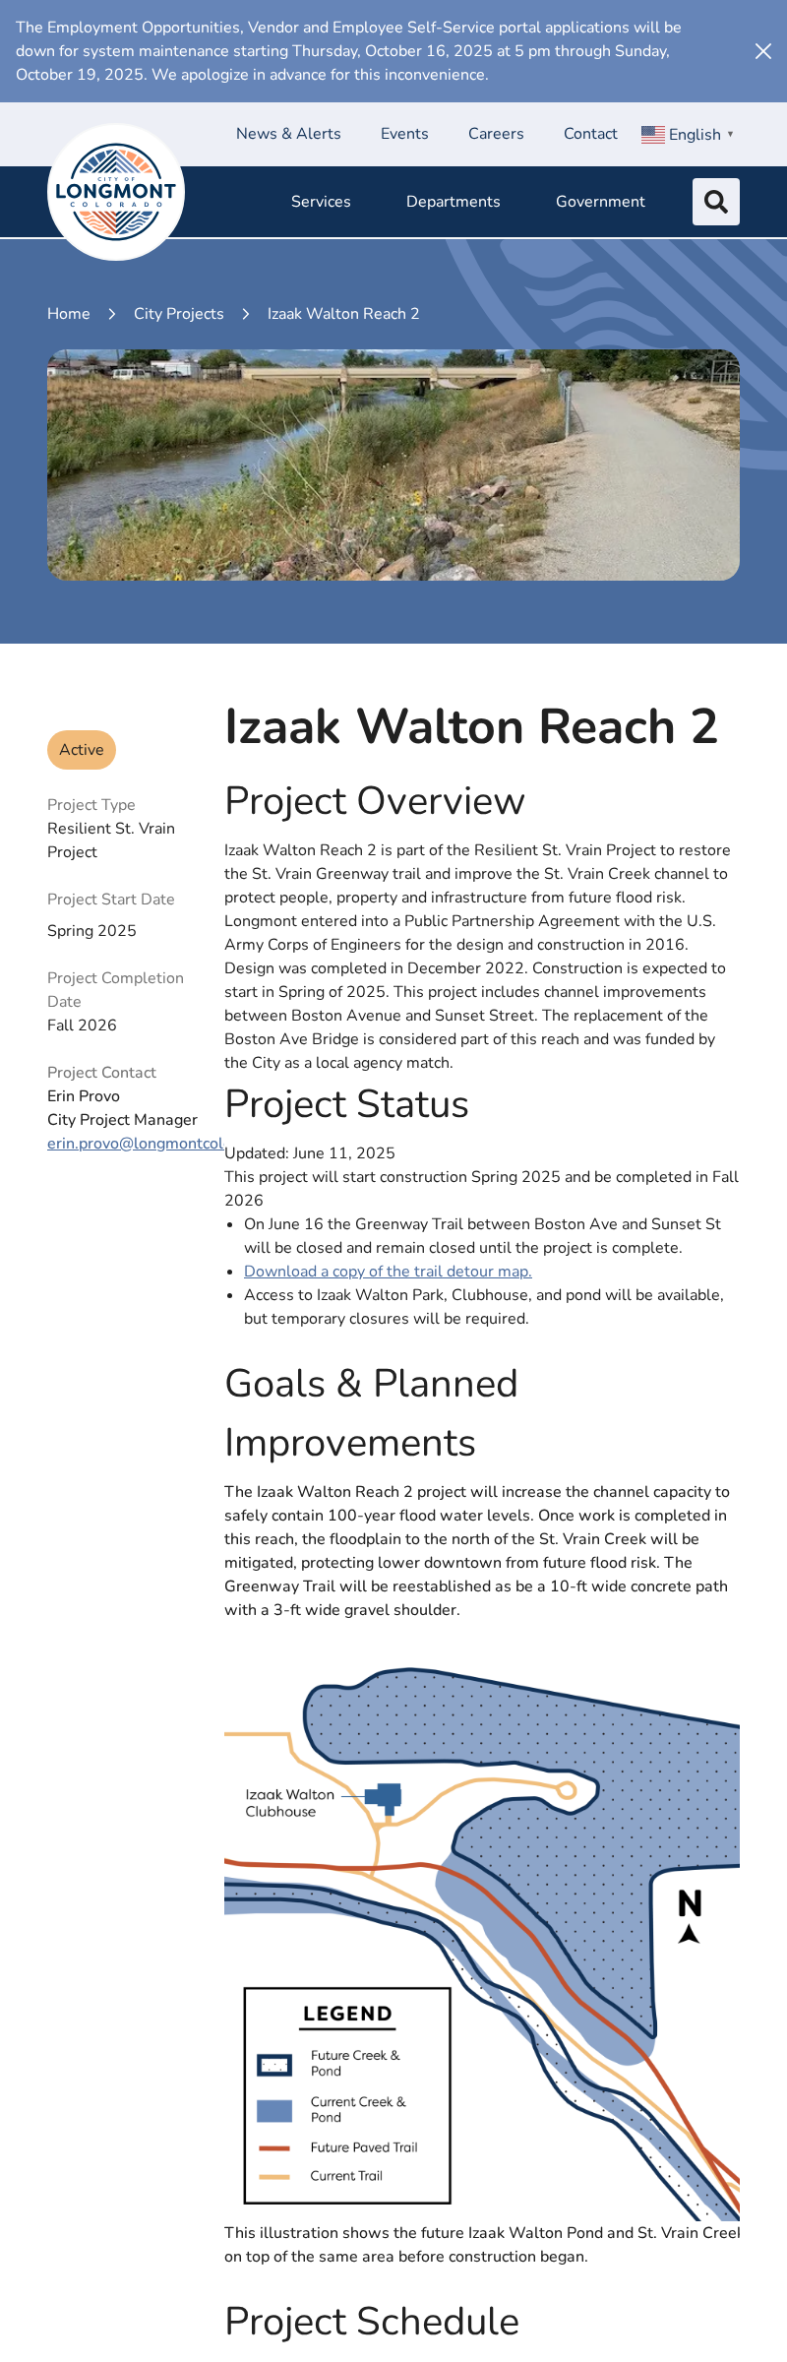Click the creek trail banner photo
This screenshot has height=2362, width=787.
point(393,465)
